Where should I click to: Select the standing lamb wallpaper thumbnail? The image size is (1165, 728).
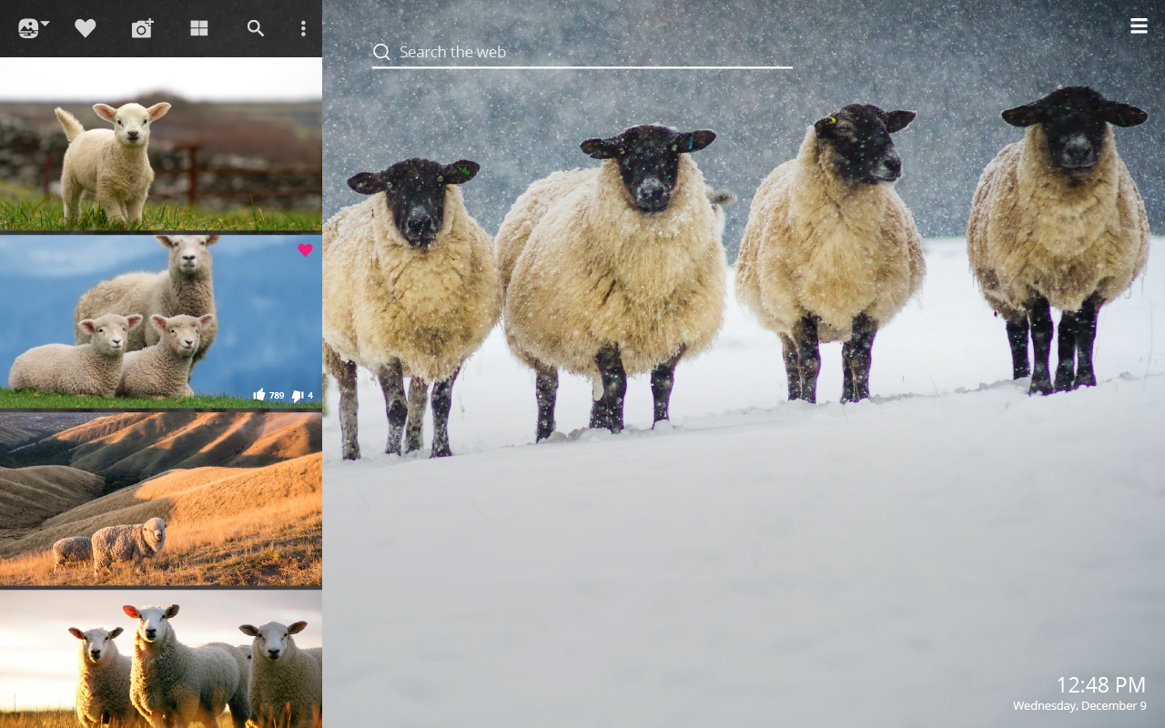[x=160, y=144]
